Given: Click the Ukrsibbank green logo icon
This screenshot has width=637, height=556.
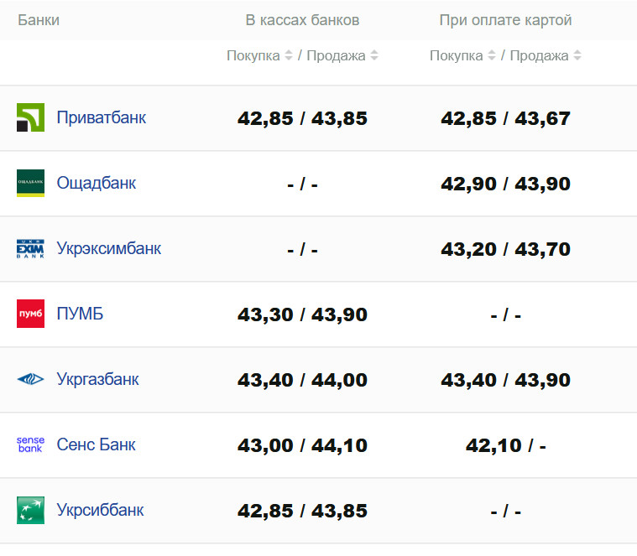Looking at the screenshot, I should point(30,510).
